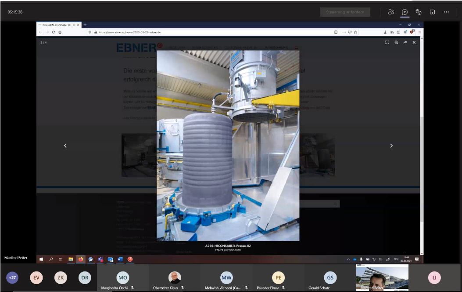Bookmark this page with the star

click(x=355, y=32)
